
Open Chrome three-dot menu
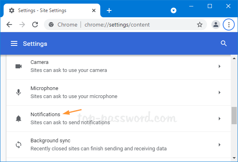[229, 25]
